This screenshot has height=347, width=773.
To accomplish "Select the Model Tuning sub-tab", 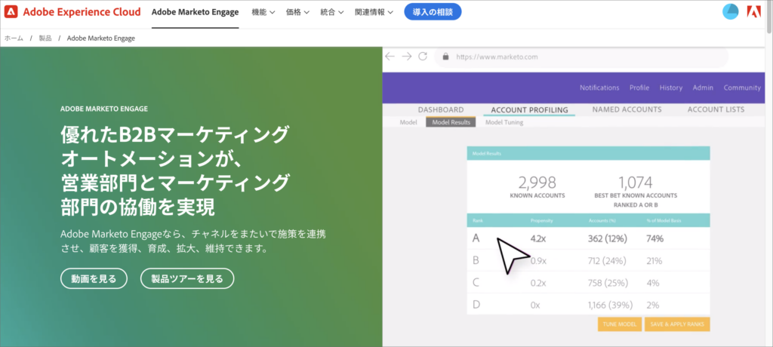I will pyautogui.click(x=504, y=122).
